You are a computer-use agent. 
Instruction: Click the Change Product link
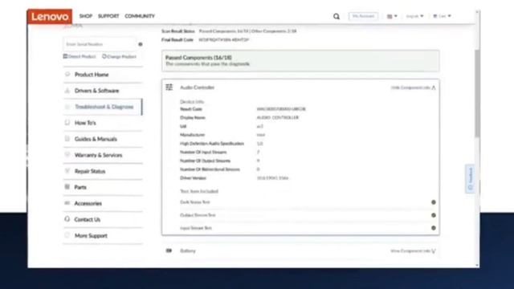(119, 56)
